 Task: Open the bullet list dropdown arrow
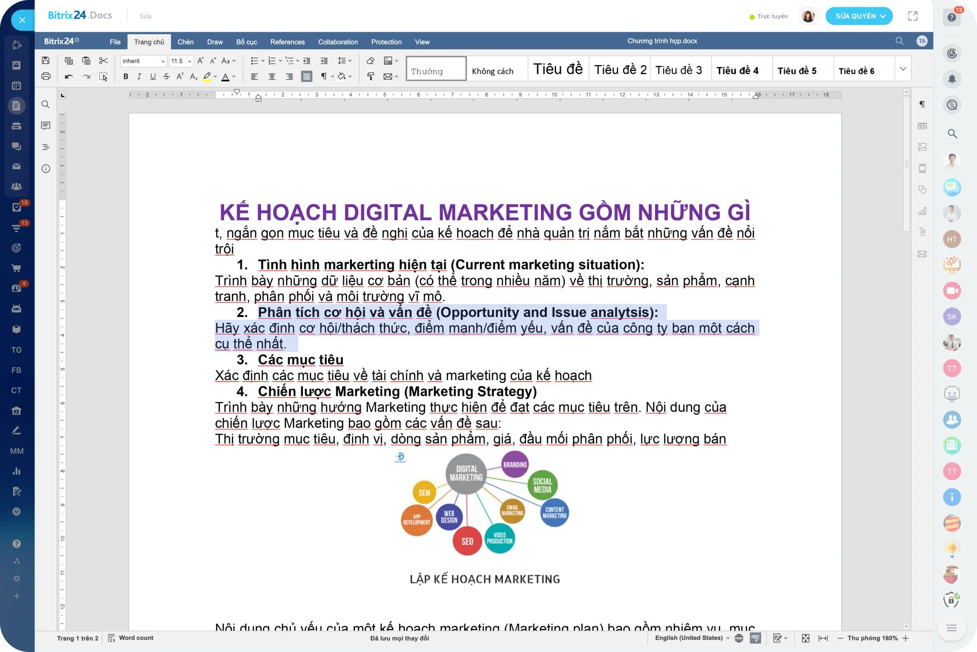point(263,61)
